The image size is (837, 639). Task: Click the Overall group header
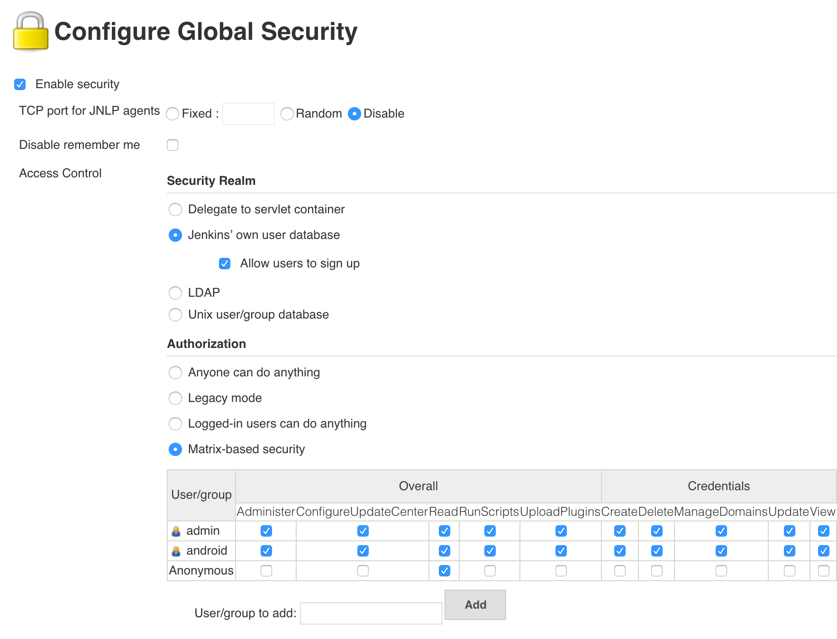[418, 486]
